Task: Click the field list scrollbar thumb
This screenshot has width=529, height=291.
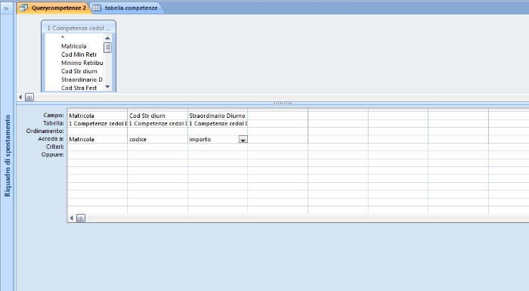Action: [107, 48]
